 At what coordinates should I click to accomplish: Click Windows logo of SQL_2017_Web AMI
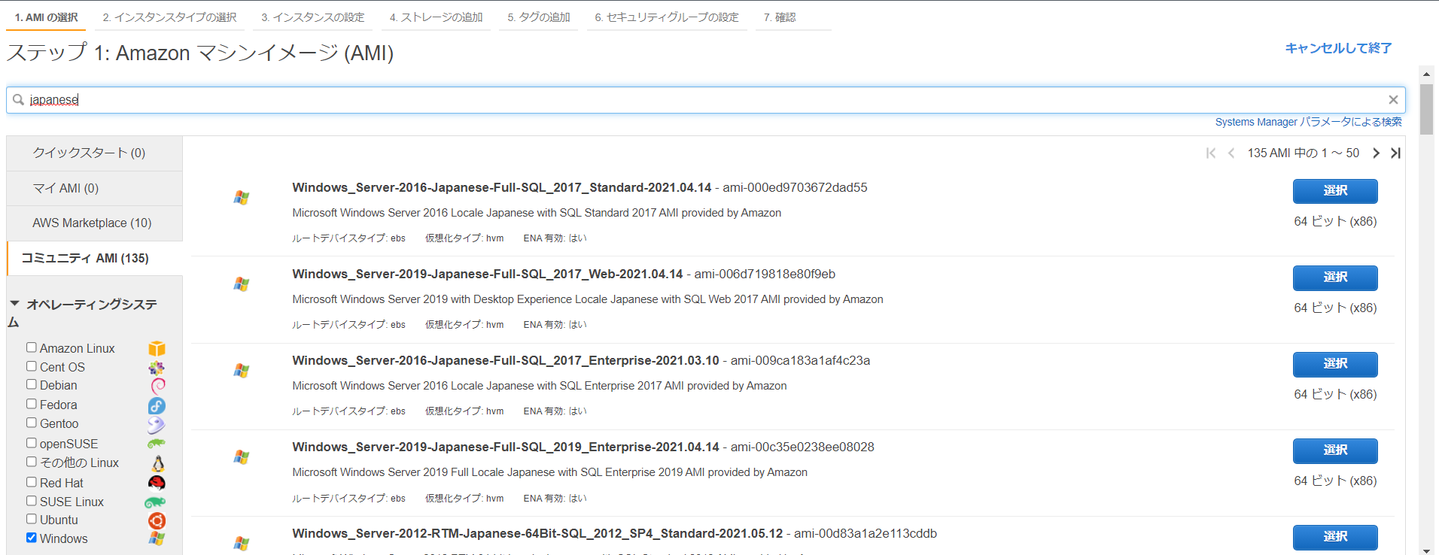click(241, 284)
